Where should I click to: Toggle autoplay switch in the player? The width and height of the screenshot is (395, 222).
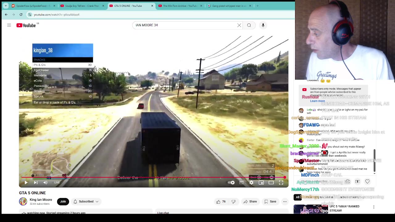point(231,183)
